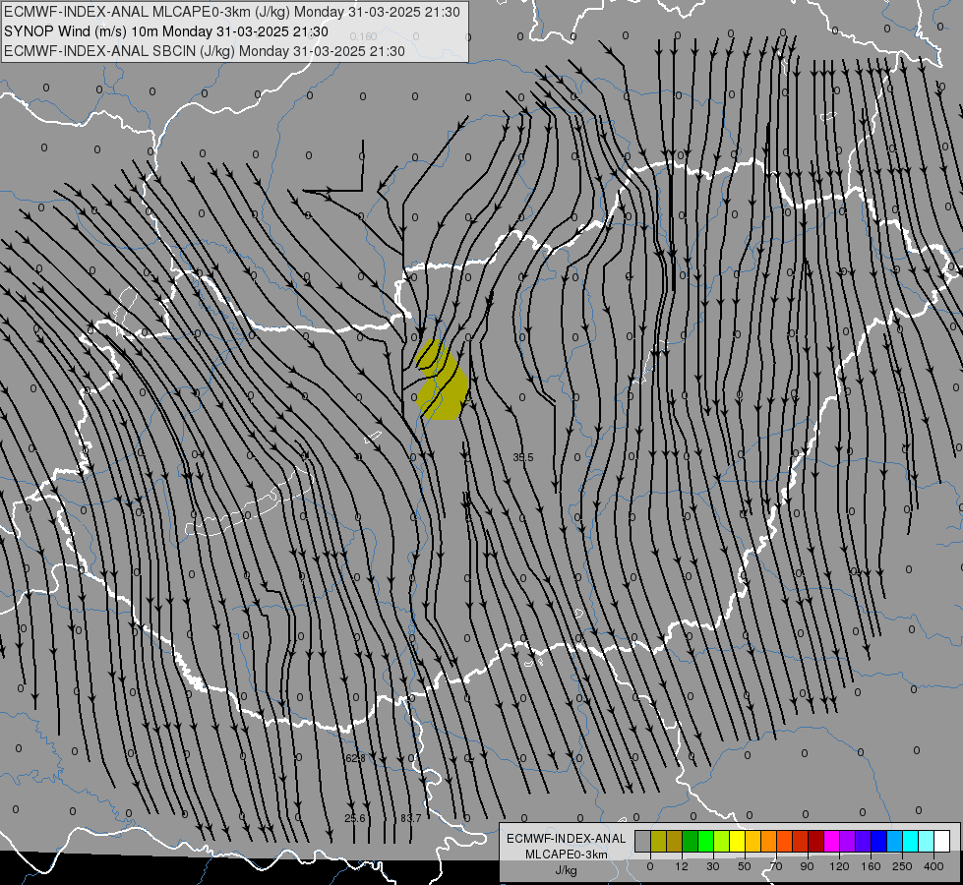This screenshot has width=963, height=885.
Task: Click the pure blue legend swatch
Action: [878, 841]
